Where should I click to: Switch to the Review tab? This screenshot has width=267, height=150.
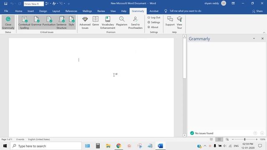pyautogui.click(x=101, y=11)
